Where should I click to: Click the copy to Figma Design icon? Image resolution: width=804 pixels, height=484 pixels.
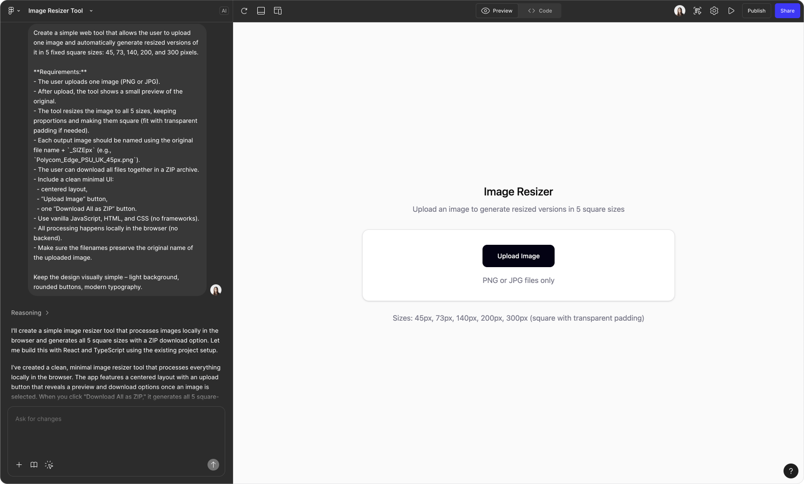coord(697,11)
